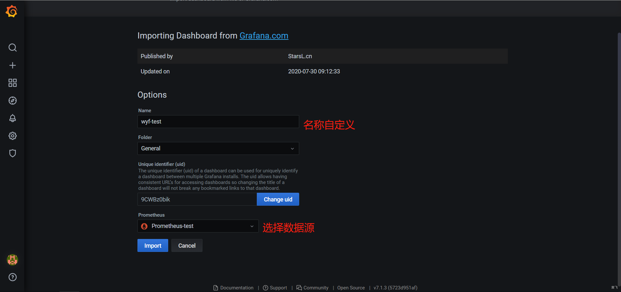This screenshot has width=621, height=292.
Task: Open the Help question mark icon
Action: [13, 277]
